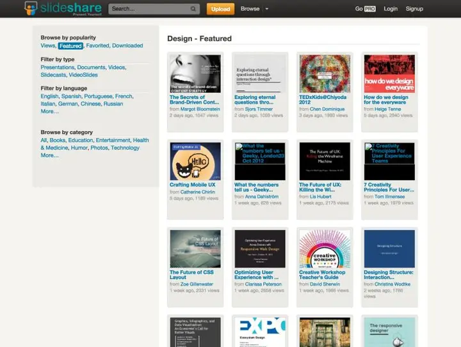The width and height of the screenshot is (461, 347).
Task: Sort by Downloaded
Action: pyautogui.click(x=127, y=45)
